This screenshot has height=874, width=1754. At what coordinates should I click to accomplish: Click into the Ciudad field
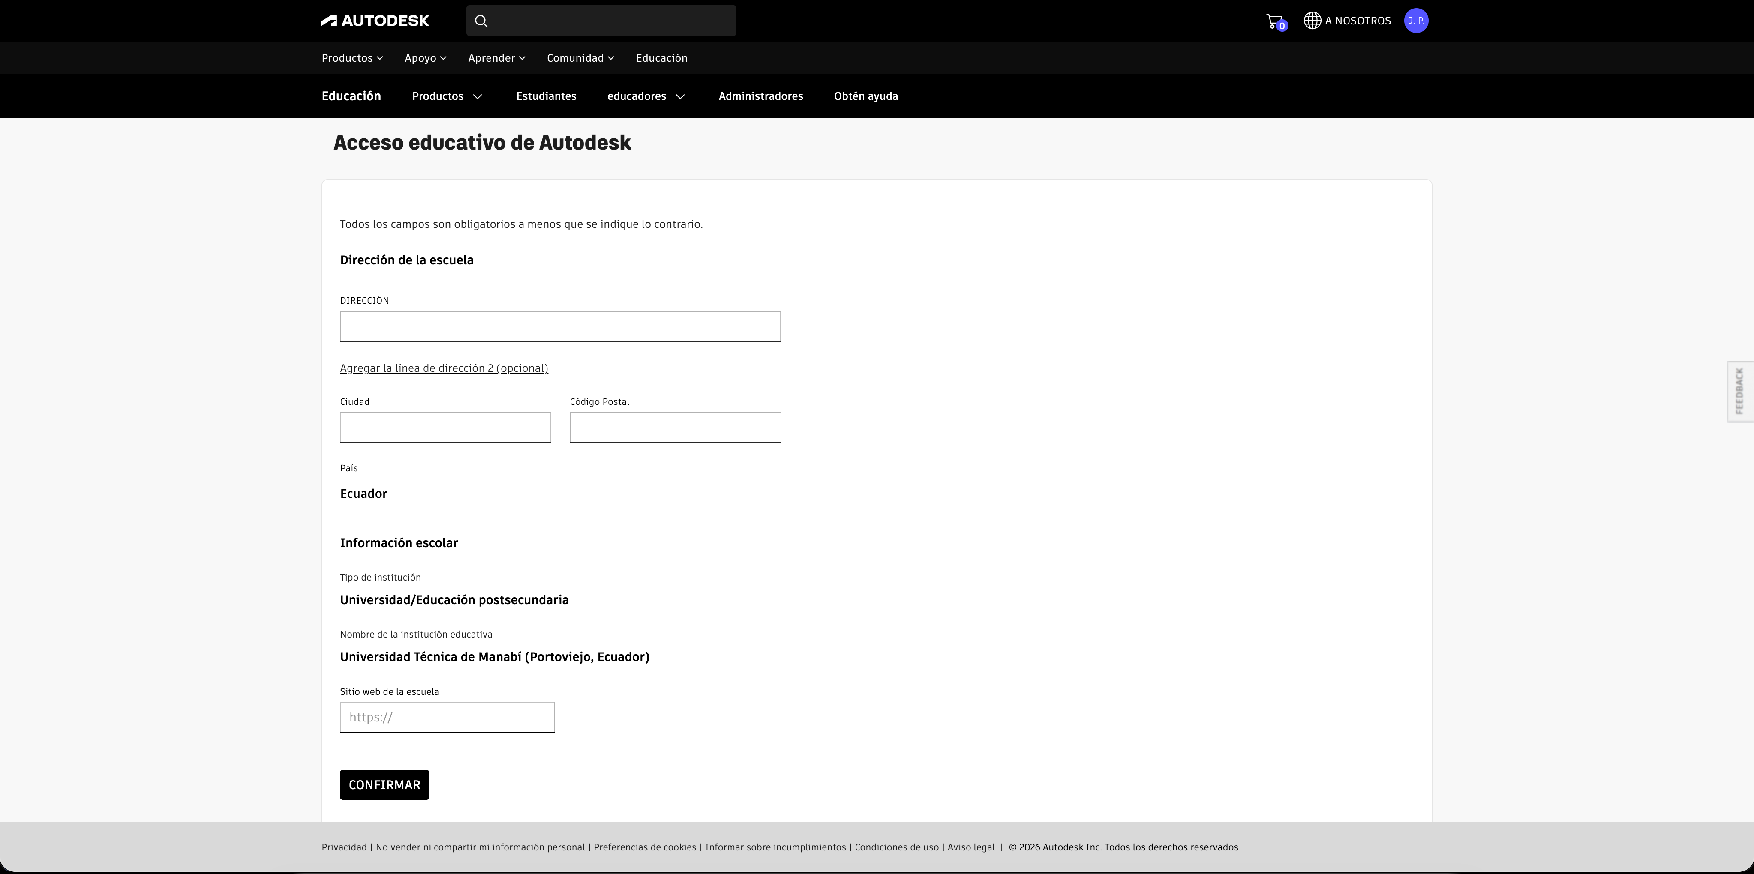445,428
